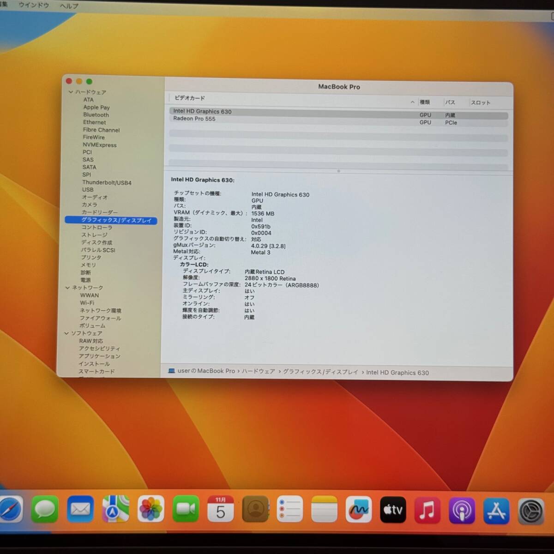Select SATA in sidebar
The width and height of the screenshot is (554, 554).
tap(90, 167)
